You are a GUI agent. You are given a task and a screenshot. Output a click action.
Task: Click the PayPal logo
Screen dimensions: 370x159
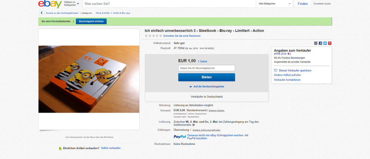(x=180, y=137)
